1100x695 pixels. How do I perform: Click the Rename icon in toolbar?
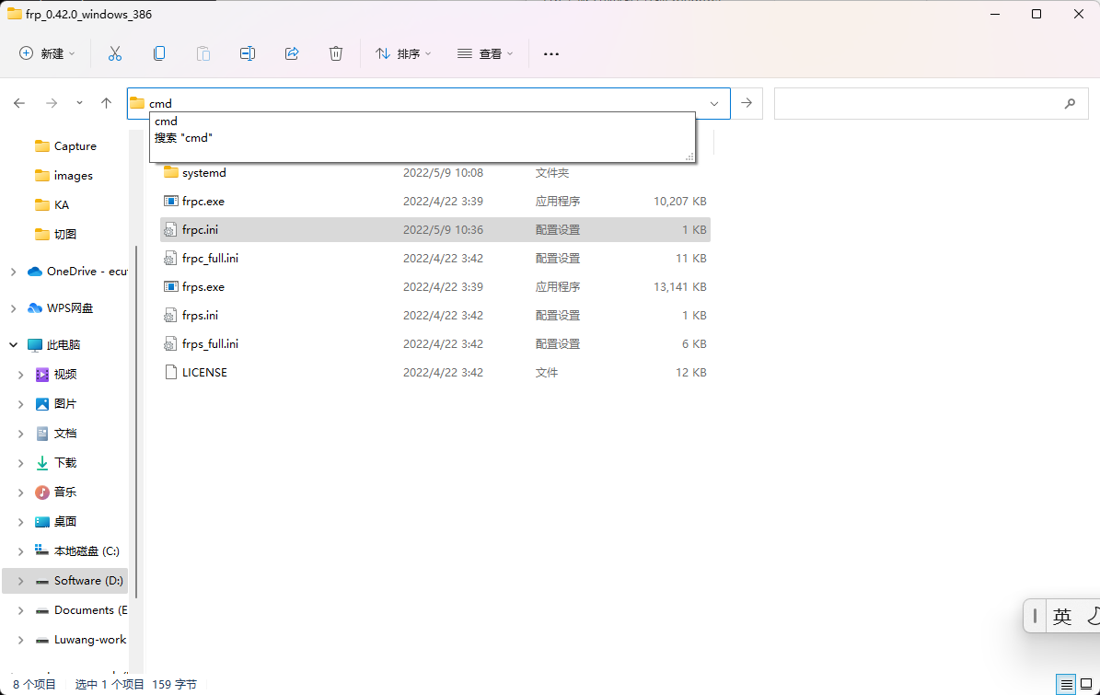coord(248,53)
